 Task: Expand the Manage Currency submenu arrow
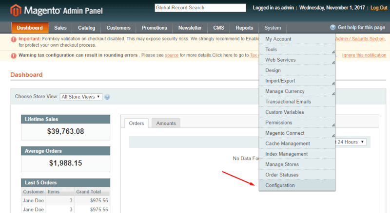tap(333, 93)
